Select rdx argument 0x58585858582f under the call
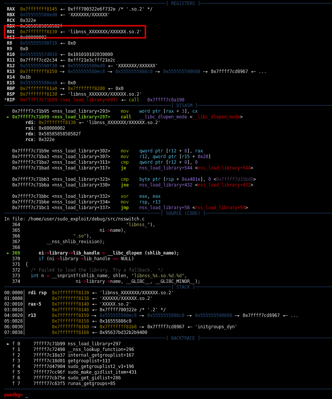Screen dimensions: 332x399 tap(59, 134)
